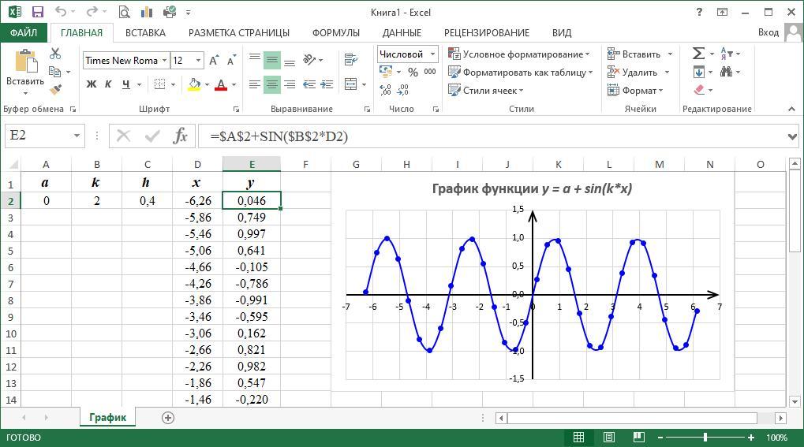Click the Cut scissors icon
The height and width of the screenshot is (447, 804).
coord(55,54)
